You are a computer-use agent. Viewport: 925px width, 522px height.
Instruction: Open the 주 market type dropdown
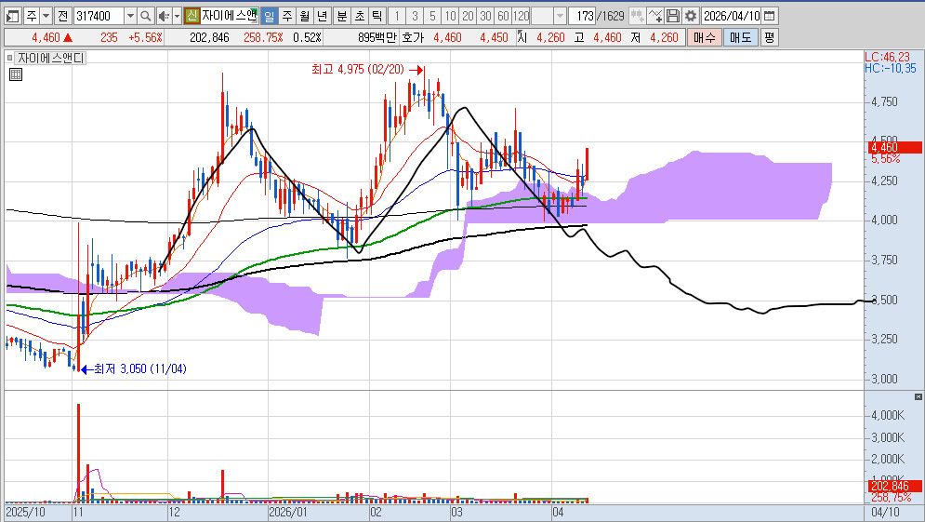[x=45, y=16]
